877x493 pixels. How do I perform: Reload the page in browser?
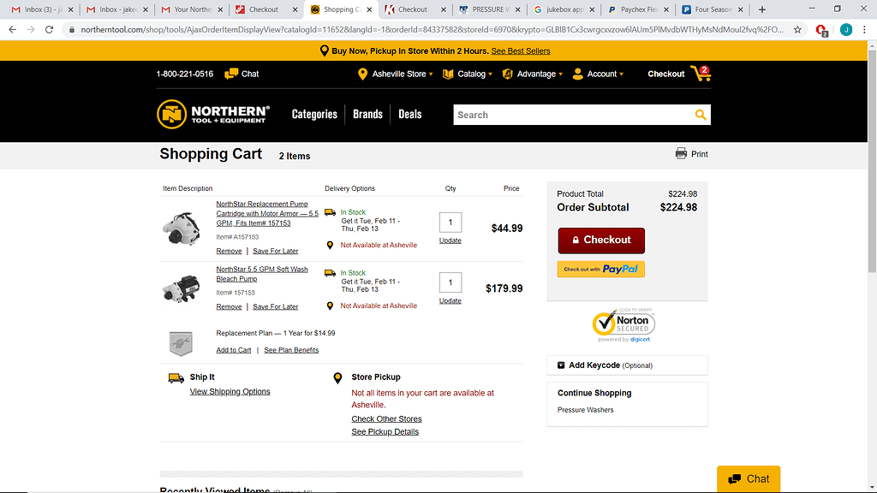[x=50, y=29]
